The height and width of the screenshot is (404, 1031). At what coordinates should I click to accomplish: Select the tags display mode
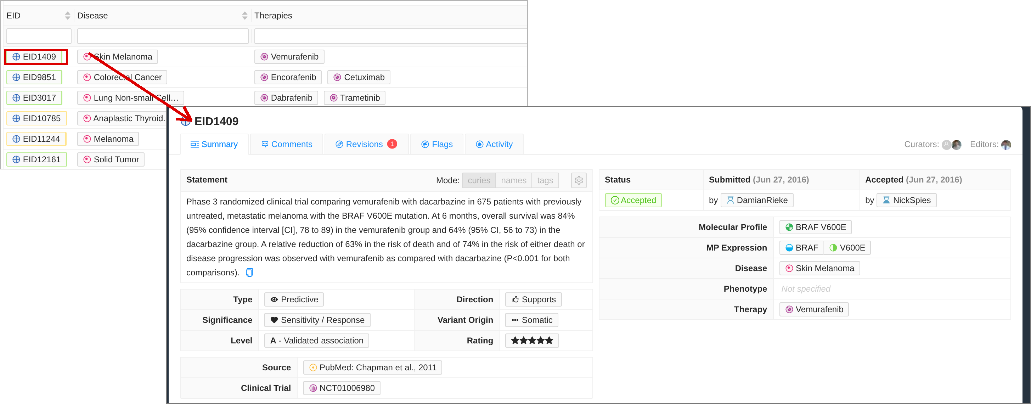coord(545,180)
